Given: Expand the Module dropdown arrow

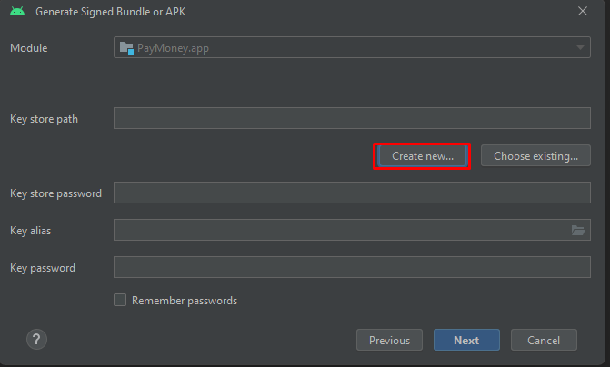Looking at the screenshot, I should tap(580, 48).
